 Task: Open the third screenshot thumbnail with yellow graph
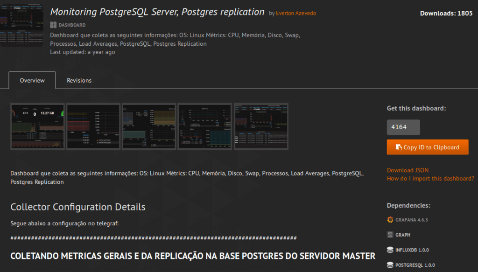tap(149, 126)
